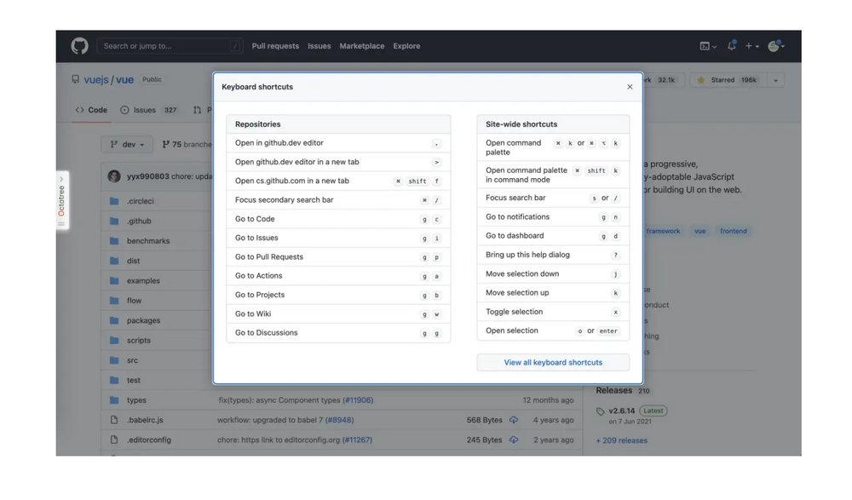
Task: Open the command palette terminal icon
Action: pos(706,46)
